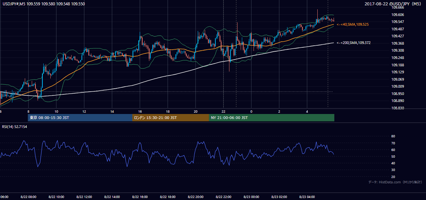Click the HistData.com data source credit
Screen dimensions: 426x200
(395, 182)
